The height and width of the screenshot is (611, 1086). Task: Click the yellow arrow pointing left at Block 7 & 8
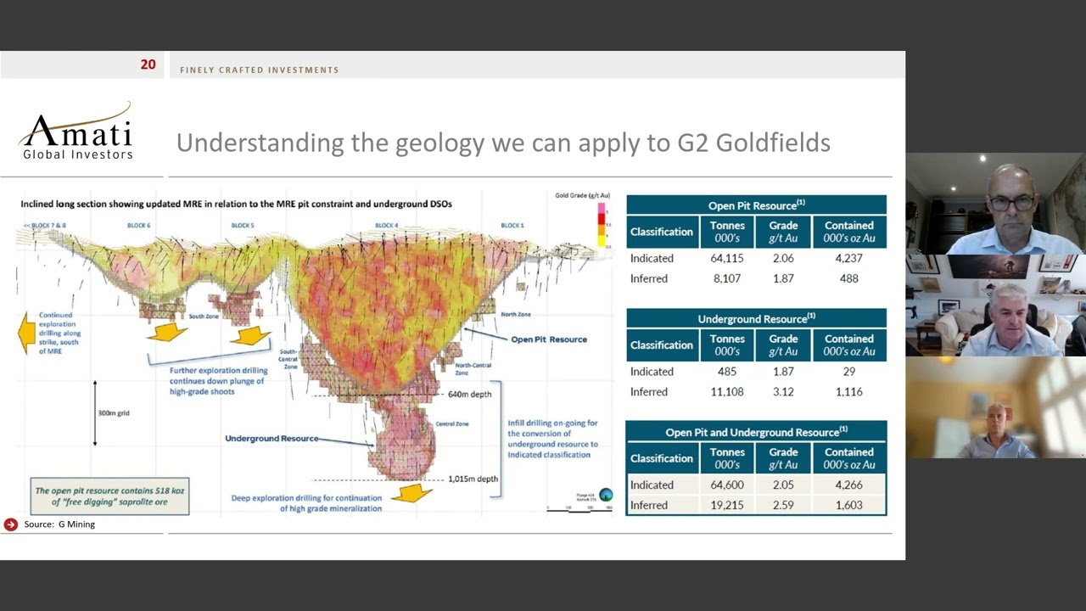click(27, 332)
